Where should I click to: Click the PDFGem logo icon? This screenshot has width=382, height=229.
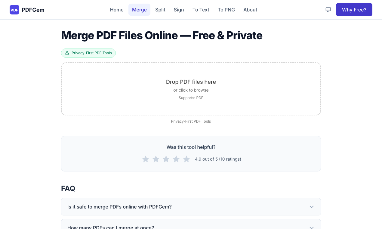(14, 10)
